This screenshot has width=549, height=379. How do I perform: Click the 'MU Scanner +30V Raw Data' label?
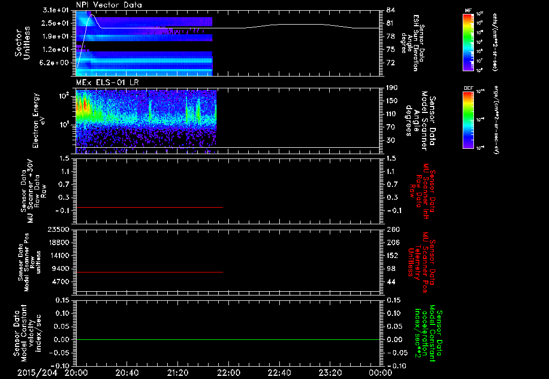[x=33, y=191]
